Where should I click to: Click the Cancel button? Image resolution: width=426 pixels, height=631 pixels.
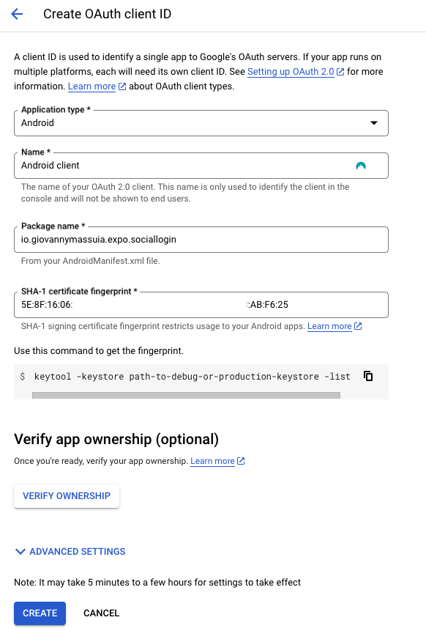point(101,613)
